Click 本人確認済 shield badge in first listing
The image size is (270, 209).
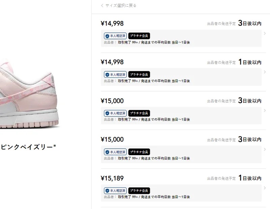115,36
